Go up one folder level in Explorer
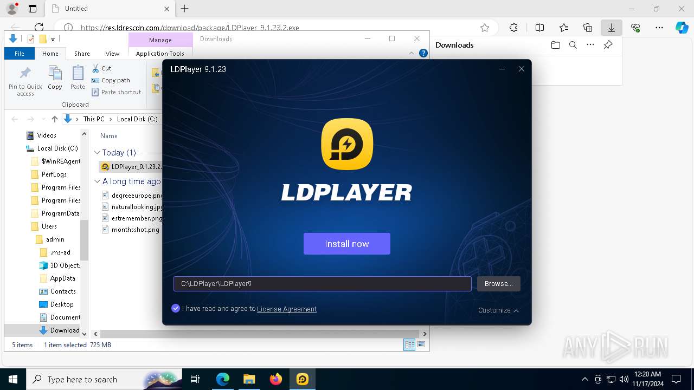This screenshot has width=694, height=390. 54,119
